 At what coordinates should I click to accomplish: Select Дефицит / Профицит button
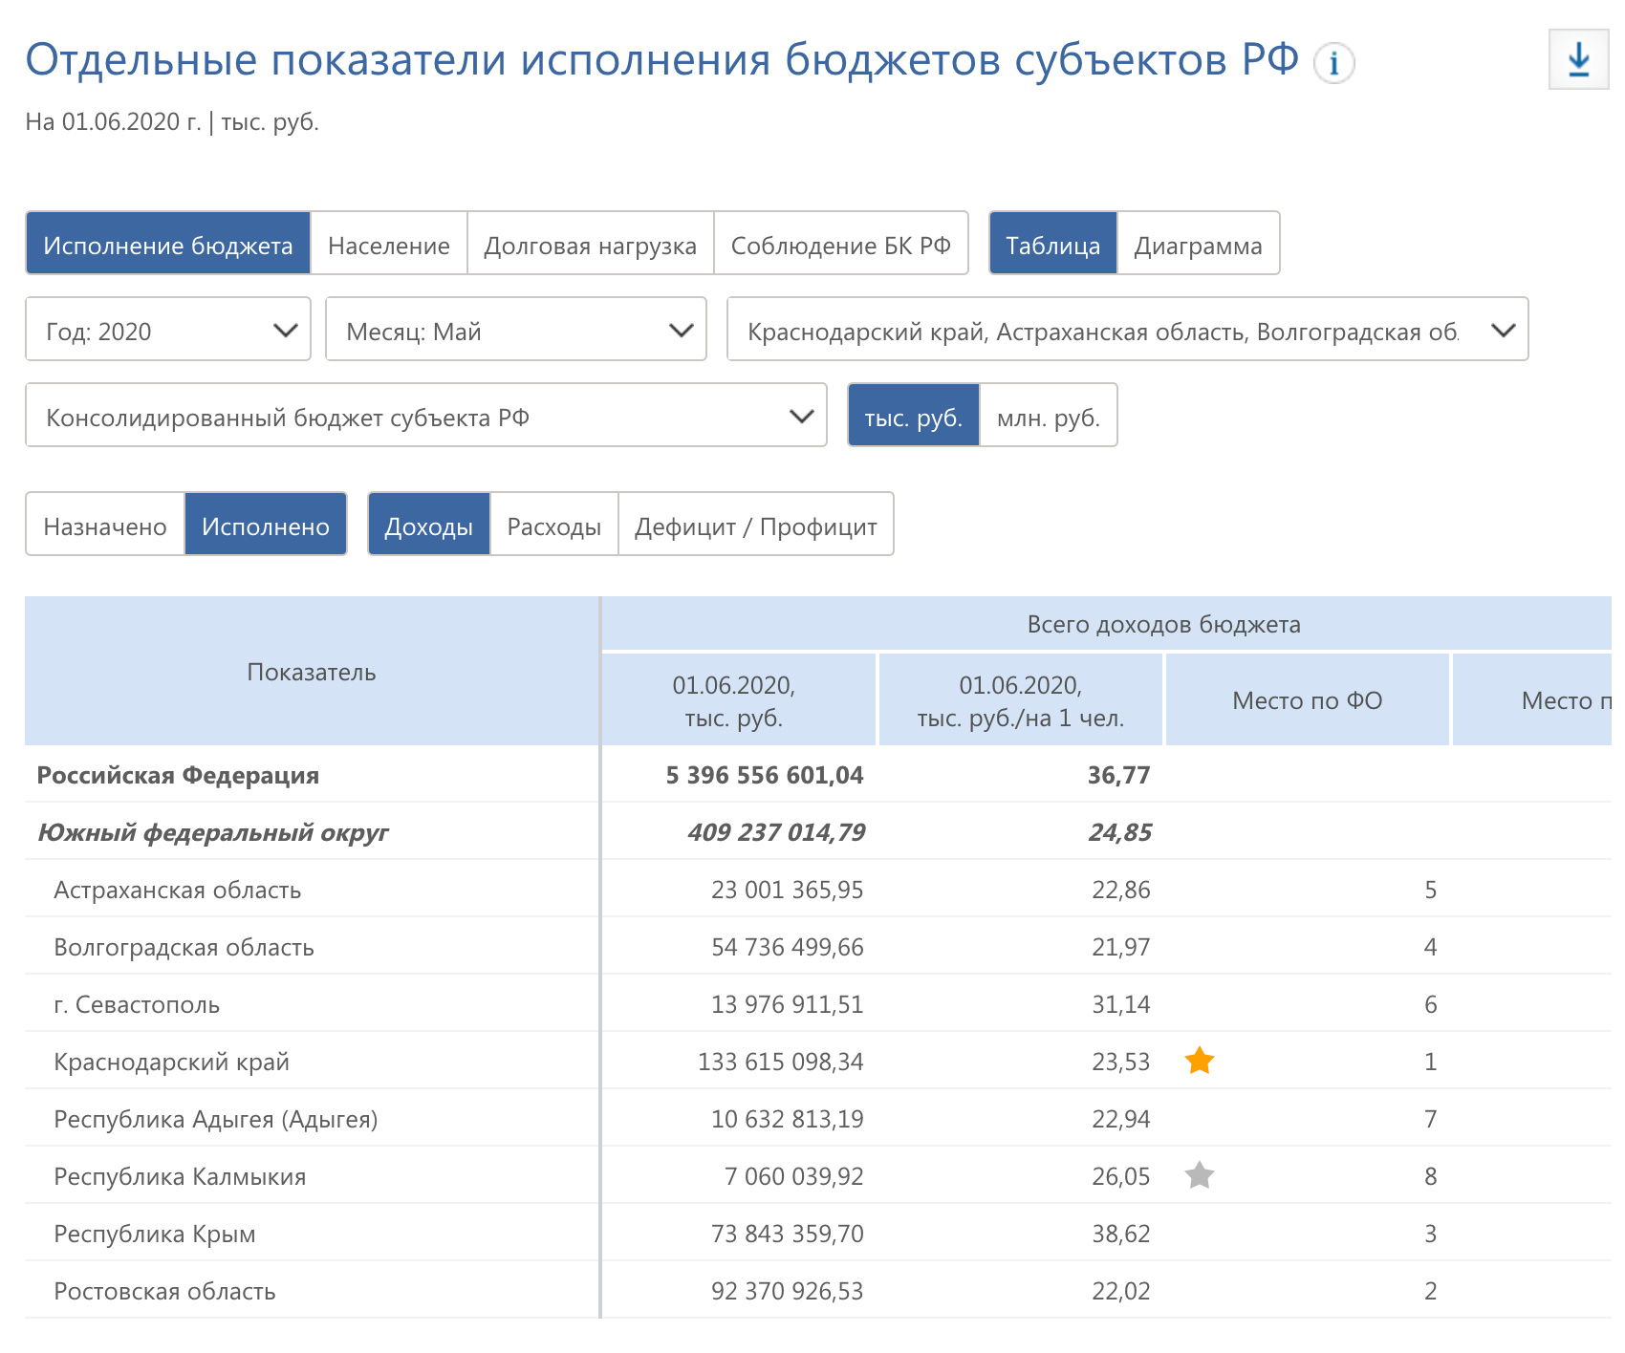tap(755, 525)
